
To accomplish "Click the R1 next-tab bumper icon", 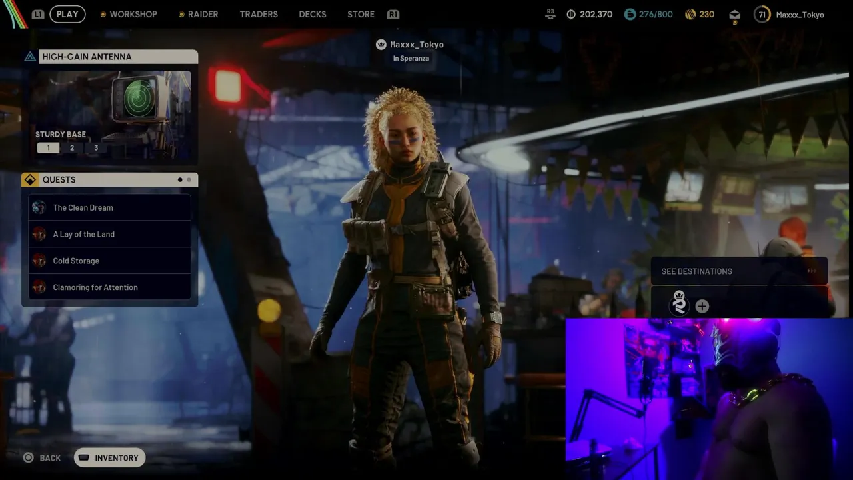I will click(393, 14).
